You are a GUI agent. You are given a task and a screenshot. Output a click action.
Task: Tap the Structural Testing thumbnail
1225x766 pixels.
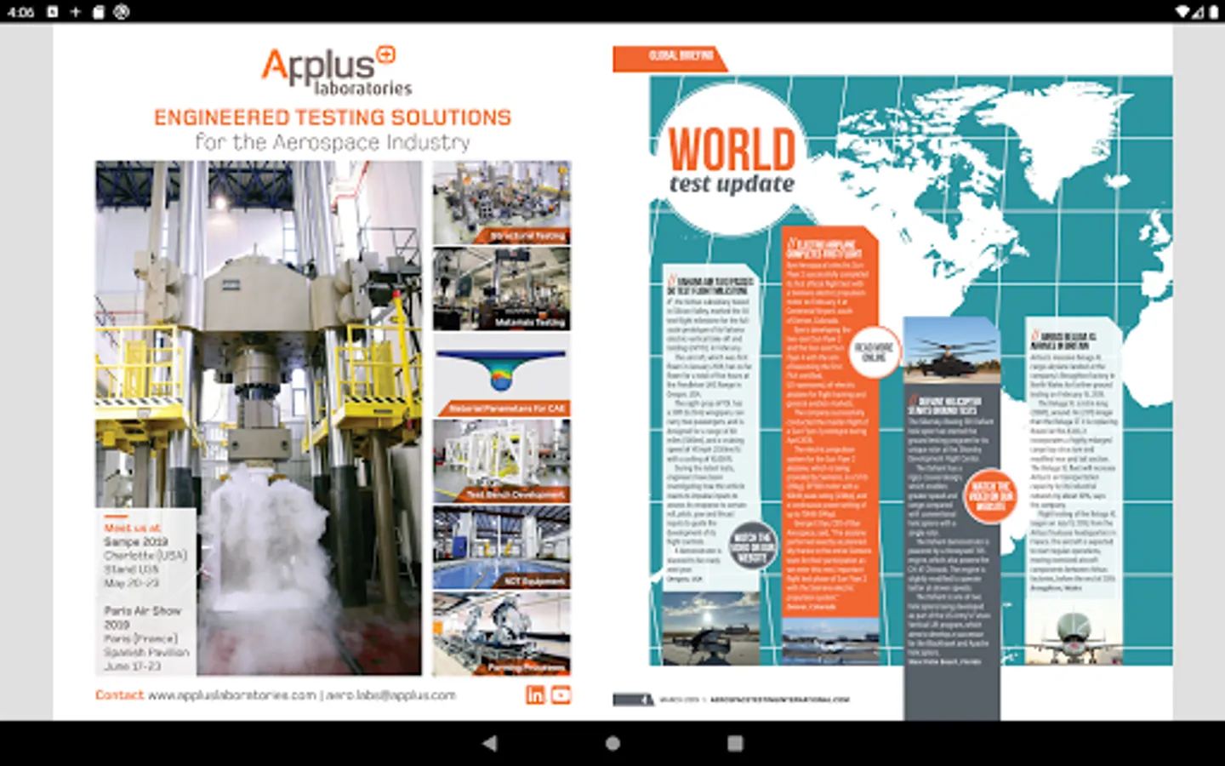point(501,203)
